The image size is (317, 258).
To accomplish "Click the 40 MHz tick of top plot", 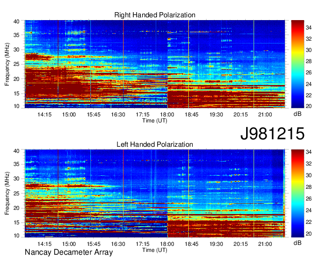I will (x=16, y=21).
